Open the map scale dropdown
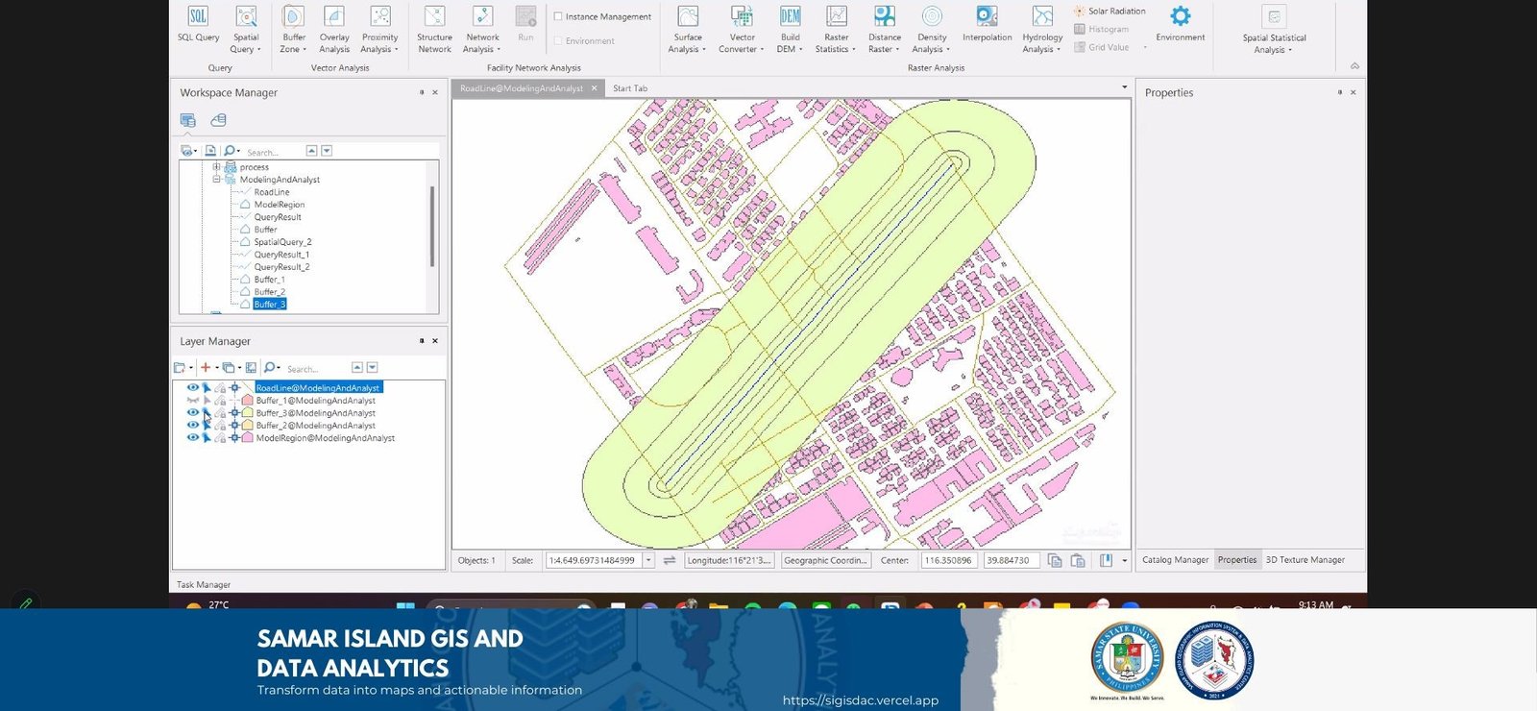This screenshot has width=1537, height=711. [648, 560]
